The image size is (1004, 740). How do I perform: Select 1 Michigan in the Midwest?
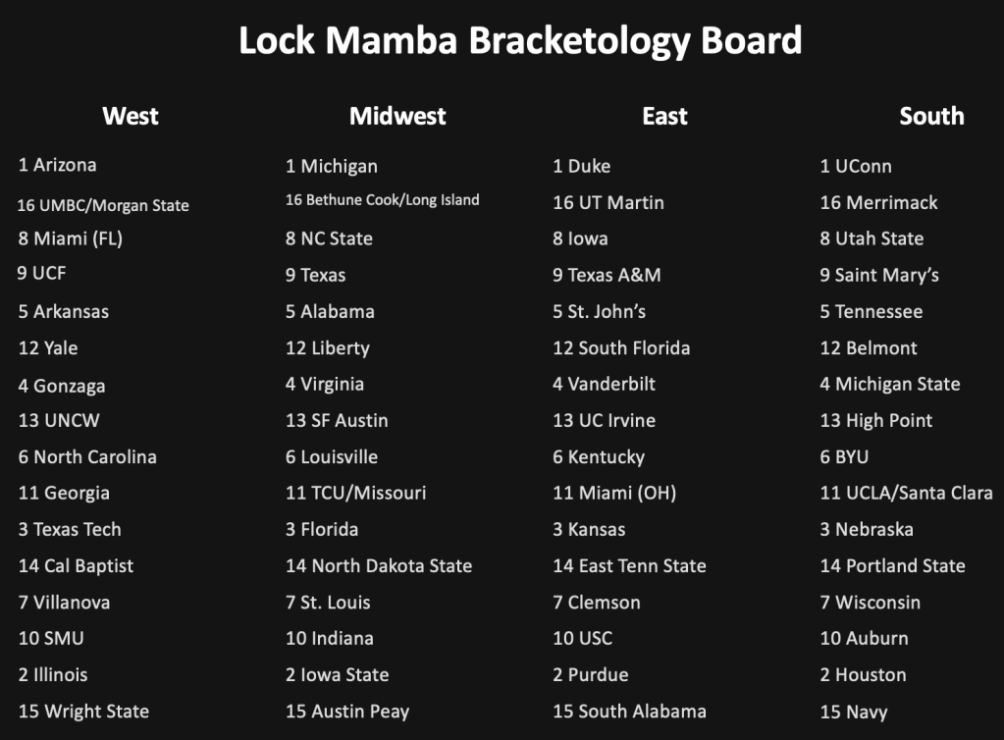click(x=332, y=166)
